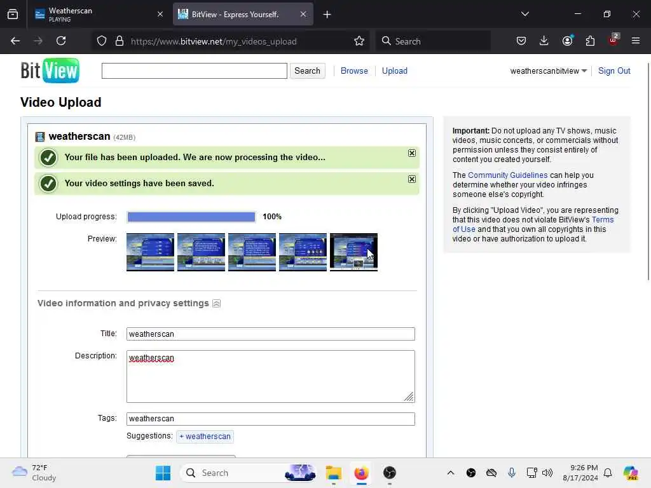Click the Sign Out link

click(614, 71)
